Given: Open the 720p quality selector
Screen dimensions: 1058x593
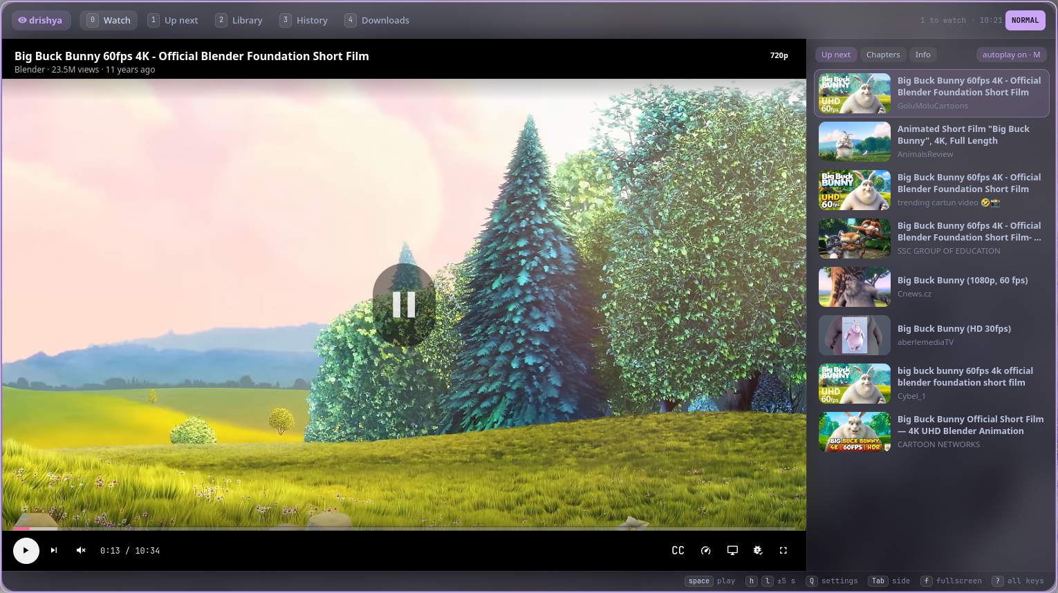Looking at the screenshot, I should pyautogui.click(x=779, y=55).
